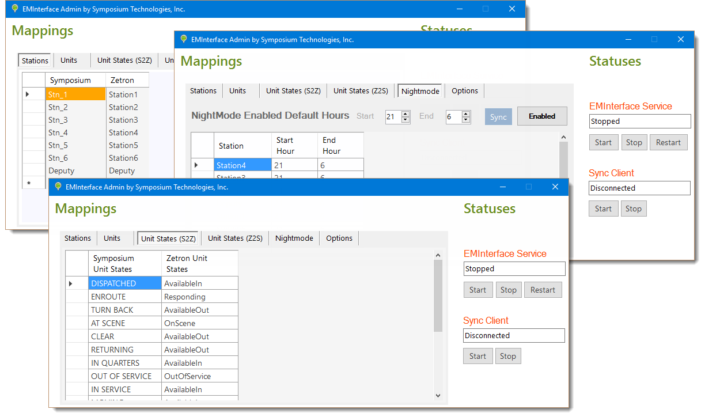Click the Sync Client Disconnected field in the Nightmode window
Image resolution: width=701 pixels, height=413 pixels.
point(640,188)
